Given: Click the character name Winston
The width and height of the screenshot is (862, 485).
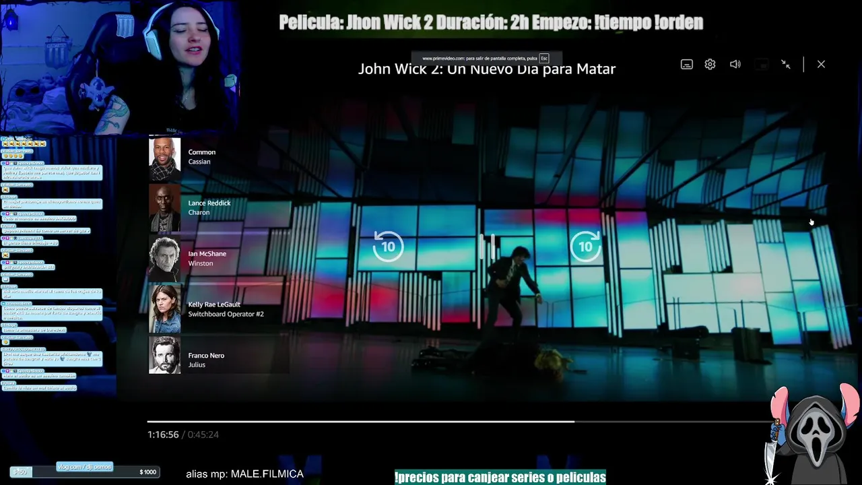Looking at the screenshot, I should pos(201,263).
